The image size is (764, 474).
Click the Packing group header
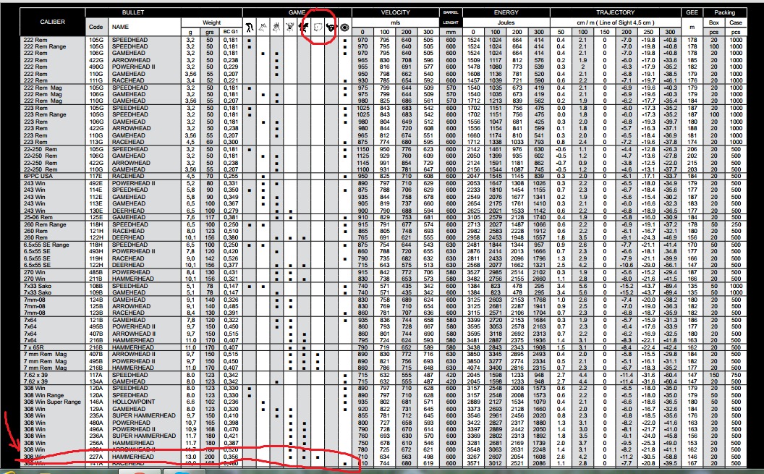[x=724, y=13]
